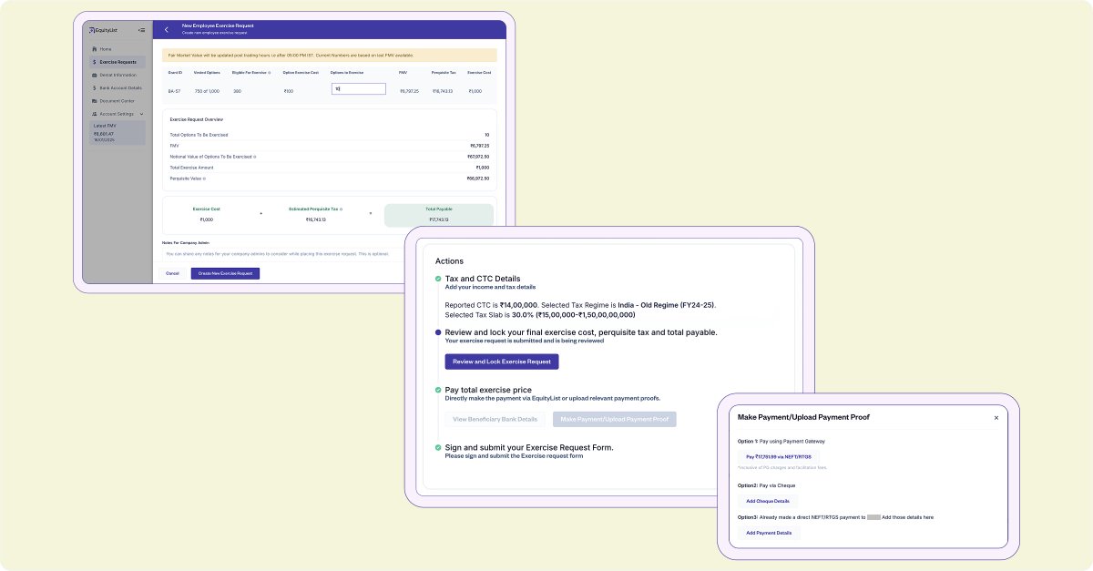Click info icon beside Eligible For Exercise

click(x=270, y=72)
